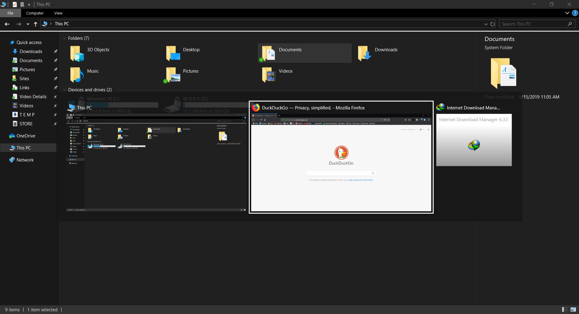The height and width of the screenshot is (314, 579).
Task: Open Video Details in navigation pane
Action: tap(33, 97)
